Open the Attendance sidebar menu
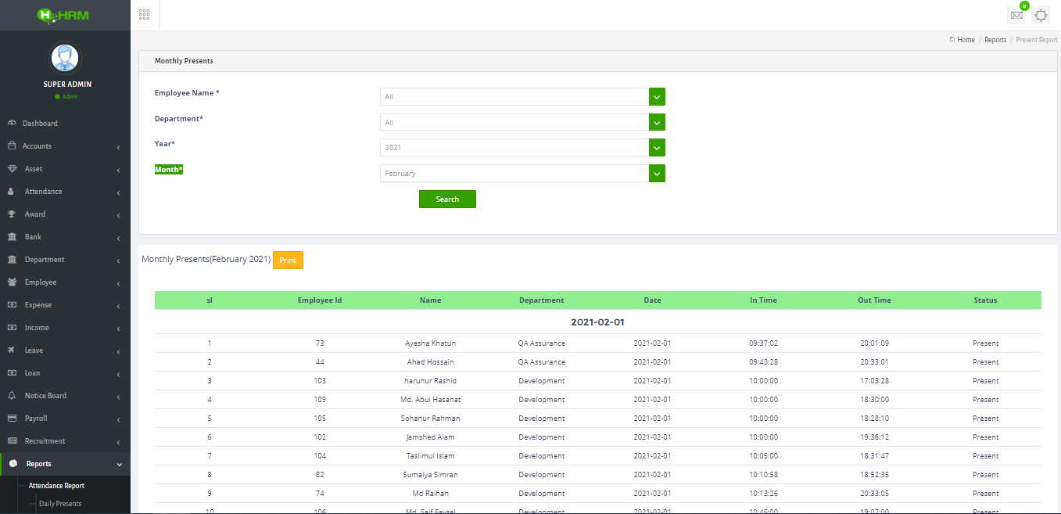Screen dimensions: 1061x514 click(x=65, y=192)
